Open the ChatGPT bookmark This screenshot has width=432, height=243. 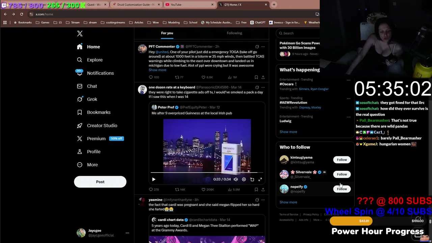coord(258,23)
